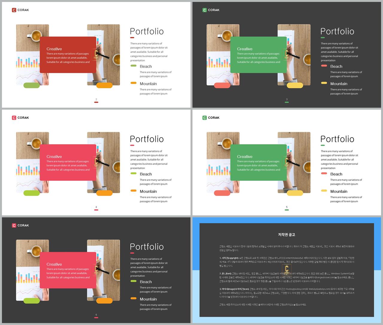Viewport: 383px width, 325px height.
Task: Select the Mountain heading on dark slide 3
Action: point(339,84)
